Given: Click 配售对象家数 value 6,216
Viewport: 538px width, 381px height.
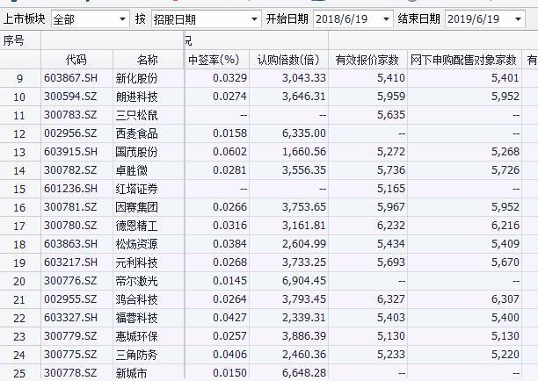Looking at the screenshot, I should coord(505,226).
